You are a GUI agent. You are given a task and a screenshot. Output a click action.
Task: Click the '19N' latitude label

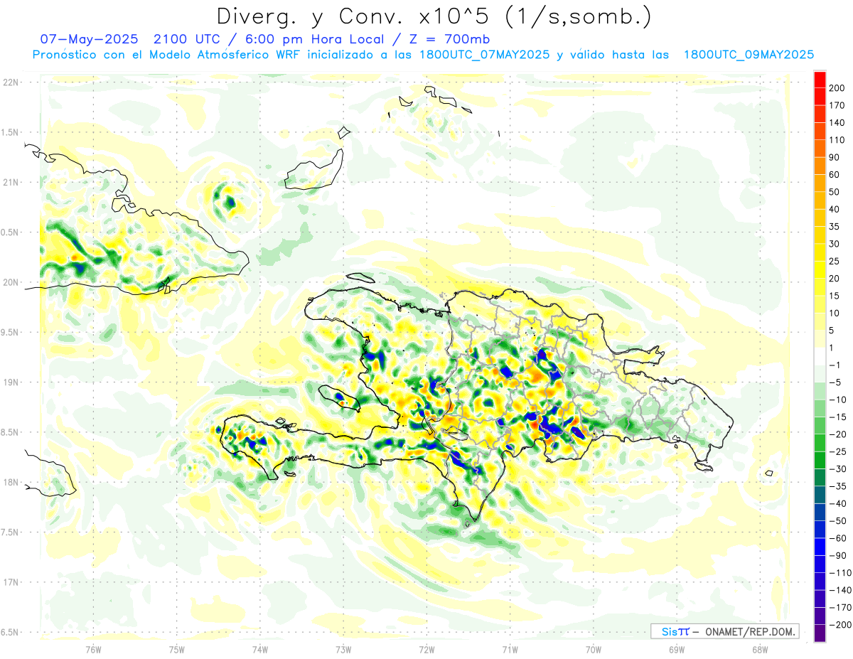[10, 382]
